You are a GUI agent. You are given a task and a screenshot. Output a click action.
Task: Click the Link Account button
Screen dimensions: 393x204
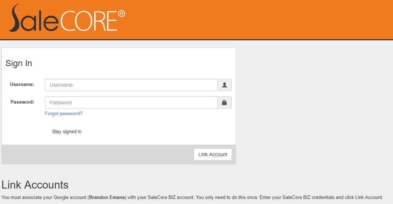pos(213,154)
